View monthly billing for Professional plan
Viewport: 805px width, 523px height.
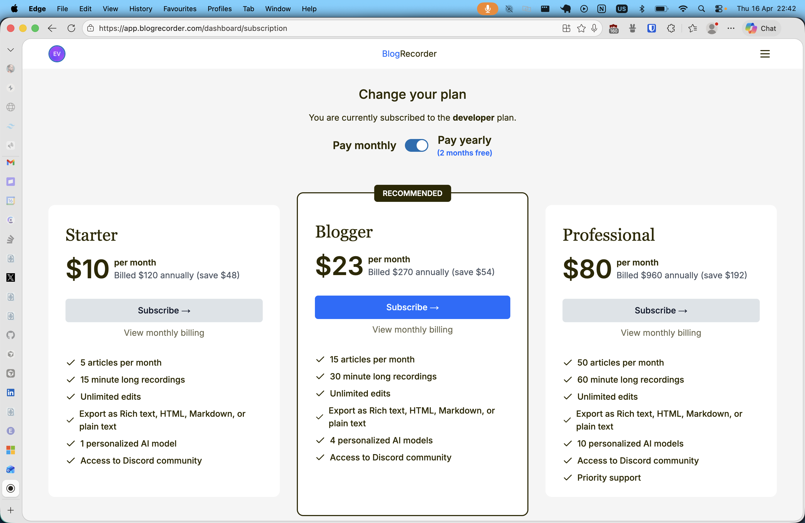[660, 333]
